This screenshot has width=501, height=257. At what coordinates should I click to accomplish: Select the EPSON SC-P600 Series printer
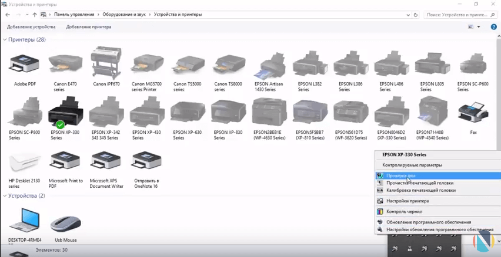pos(473,64)
